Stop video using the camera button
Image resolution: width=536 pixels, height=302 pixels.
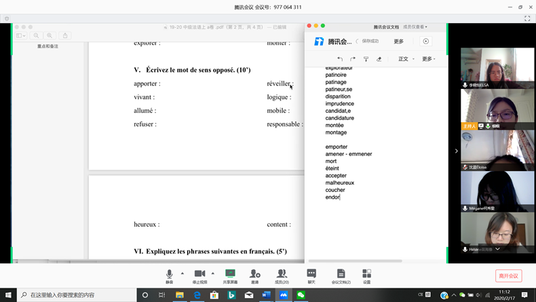[x=199, y=276]
